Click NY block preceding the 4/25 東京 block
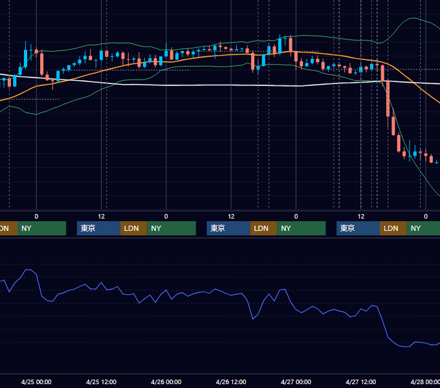Image resolution: width=440 pixels, height=388 pixels. point(41,228)
